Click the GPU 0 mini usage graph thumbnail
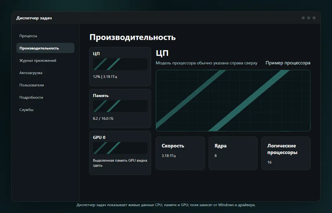This screenshot has width=332, height=213. coord(120,148)
